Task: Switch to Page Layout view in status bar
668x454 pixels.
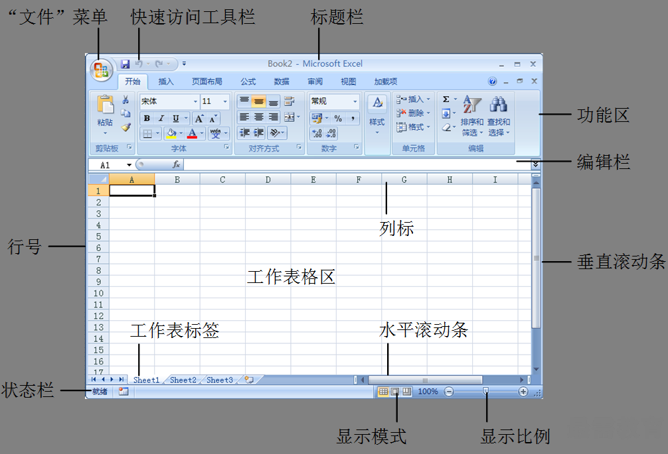Action: 395,392
